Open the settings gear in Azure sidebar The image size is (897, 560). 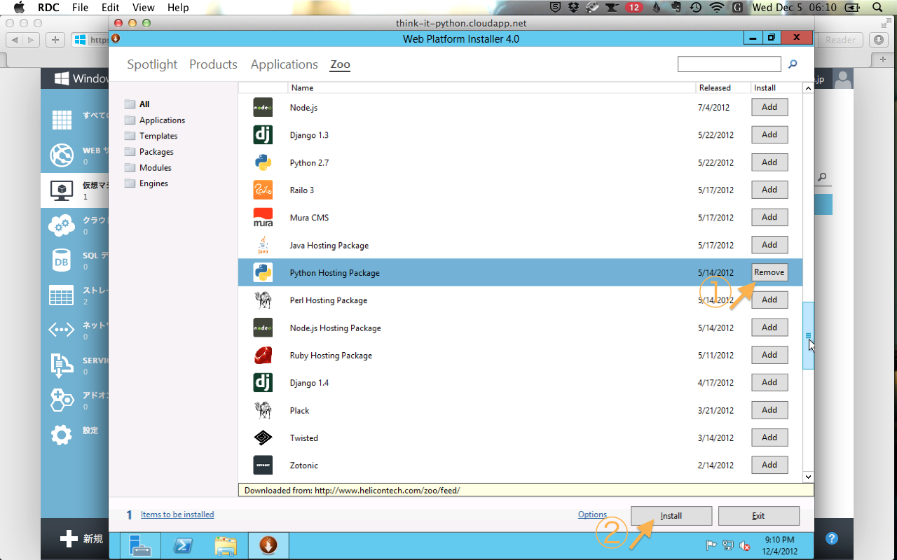(62, 435)
